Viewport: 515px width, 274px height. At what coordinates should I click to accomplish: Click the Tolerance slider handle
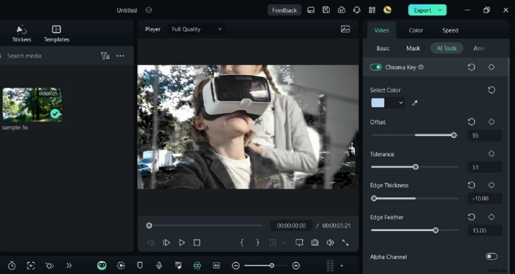pos(415,167)
